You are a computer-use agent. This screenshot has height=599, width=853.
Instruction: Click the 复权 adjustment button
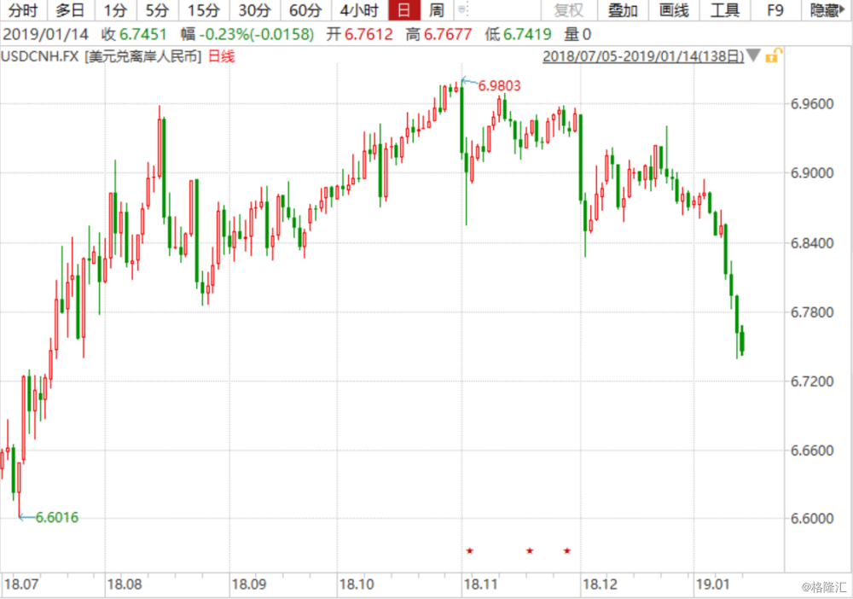[569, 11]
